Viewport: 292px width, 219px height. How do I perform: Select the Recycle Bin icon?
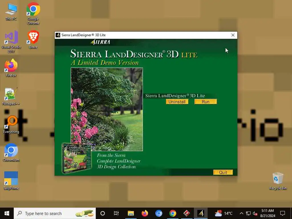click(x=278, y=181)
